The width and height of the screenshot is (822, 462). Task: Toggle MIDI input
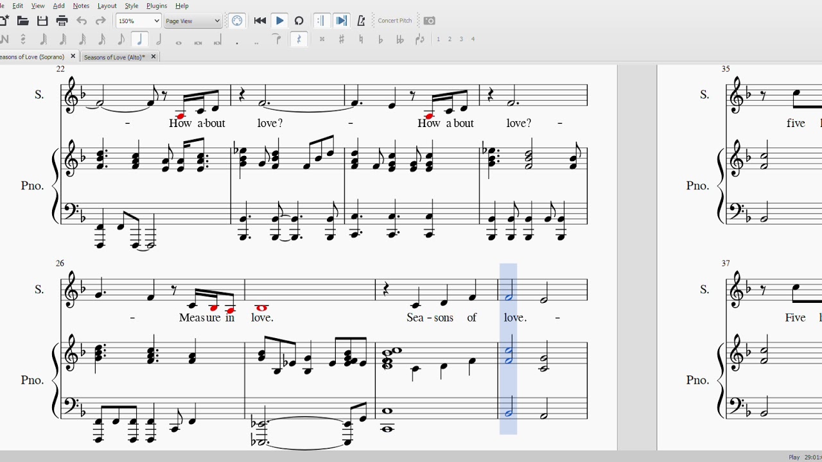pyautogui.click(x=237, y=21)
